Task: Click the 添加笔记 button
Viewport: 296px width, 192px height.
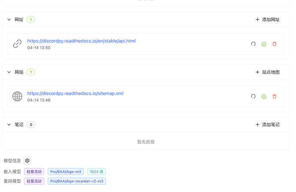Action: [x=267, y=124]
